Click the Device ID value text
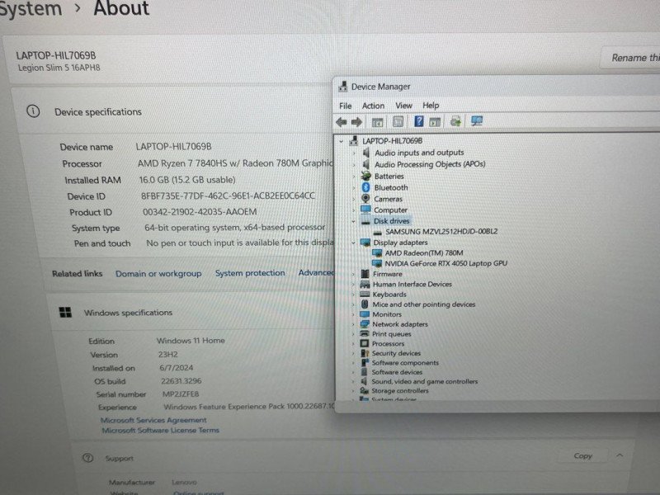660x495 pixels. tap(228, 196)
